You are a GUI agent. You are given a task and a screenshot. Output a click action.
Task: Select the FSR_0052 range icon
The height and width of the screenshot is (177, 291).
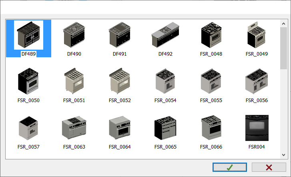pos(120,82)
